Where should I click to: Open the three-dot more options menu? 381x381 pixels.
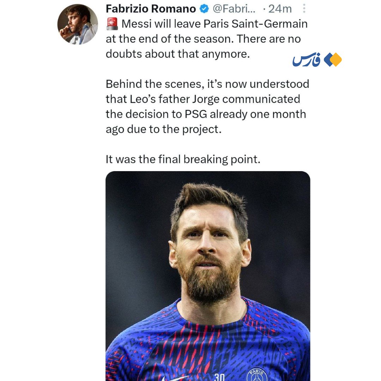[x=304, y=9]
